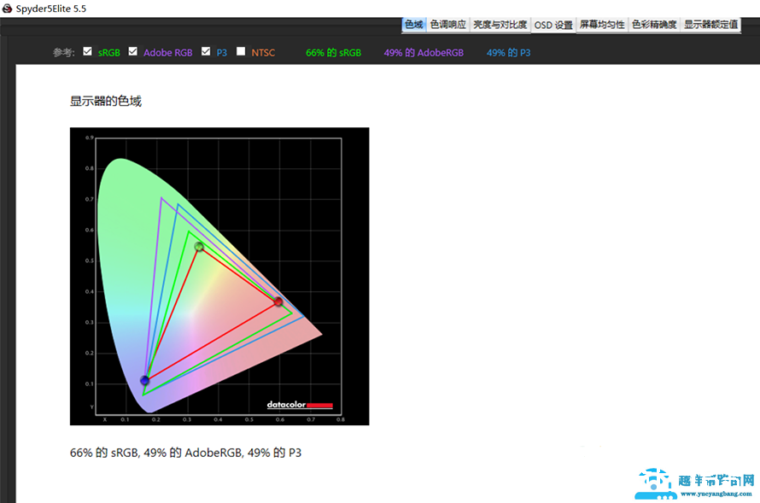Uncheck the sRGB reference checkbox
This screenshot has width=760, height=503.
point(87,51)
